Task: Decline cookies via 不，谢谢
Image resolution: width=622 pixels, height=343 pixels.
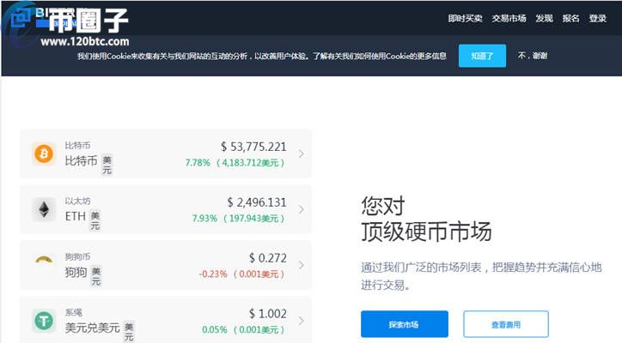Action: click(x=532, y=56)
